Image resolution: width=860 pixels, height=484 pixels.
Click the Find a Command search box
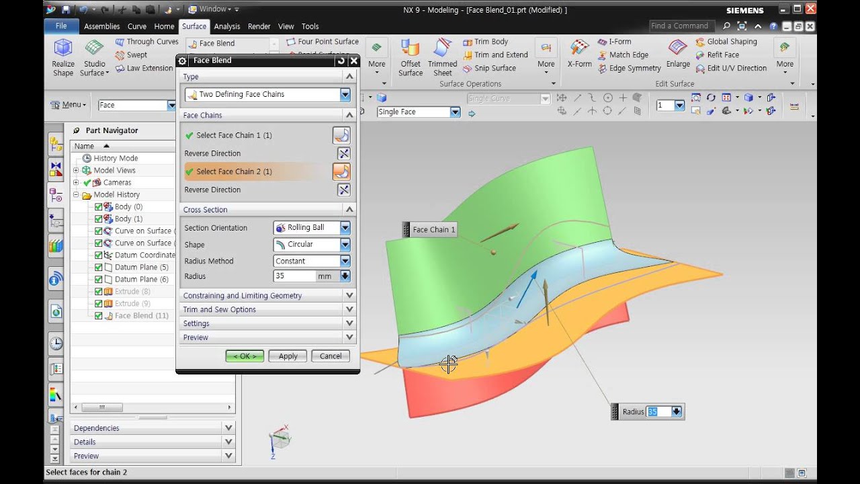[x=681, y=26]
